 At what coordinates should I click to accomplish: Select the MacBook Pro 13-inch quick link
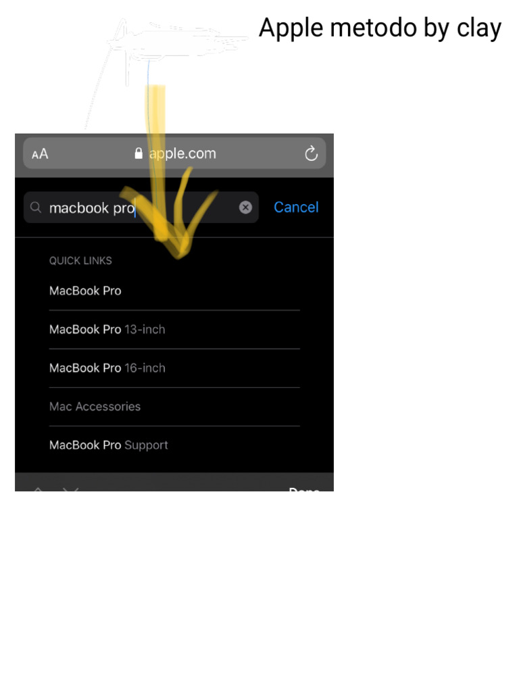coord(107,329)
